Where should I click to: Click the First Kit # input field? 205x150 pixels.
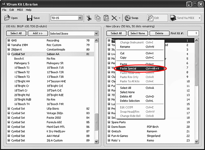coord(193,33)
